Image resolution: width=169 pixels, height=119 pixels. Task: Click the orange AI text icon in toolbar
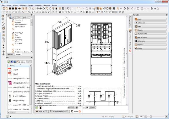click(x=118, y=9)
